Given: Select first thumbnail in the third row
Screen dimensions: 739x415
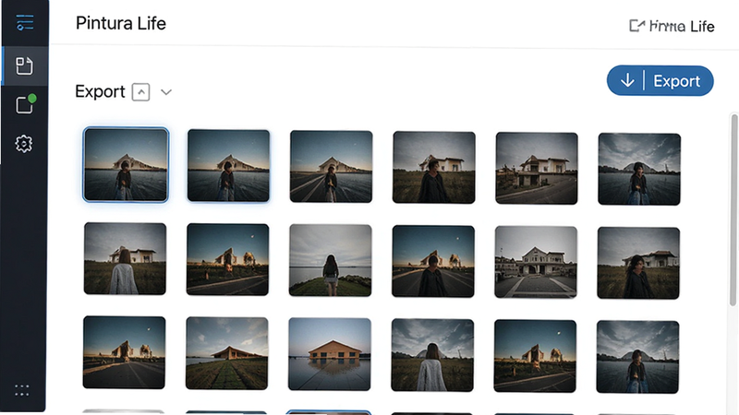Looking at the screenshot, I should click(x=124, y=352).
